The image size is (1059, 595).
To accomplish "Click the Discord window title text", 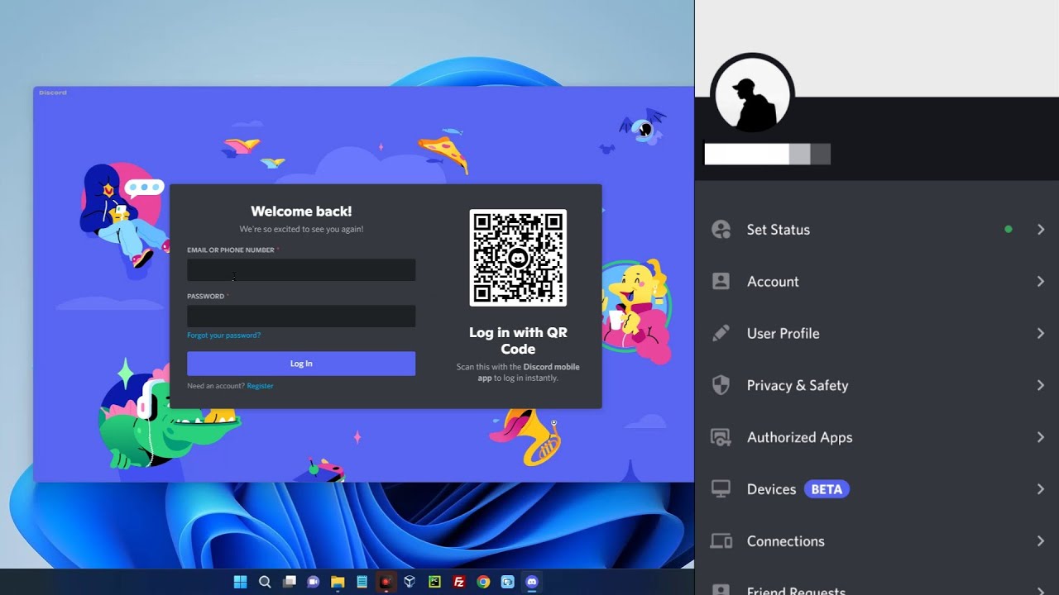I will pyautogui.click(x=53, y=93).
